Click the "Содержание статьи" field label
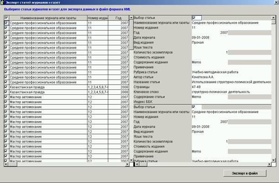 149,97
